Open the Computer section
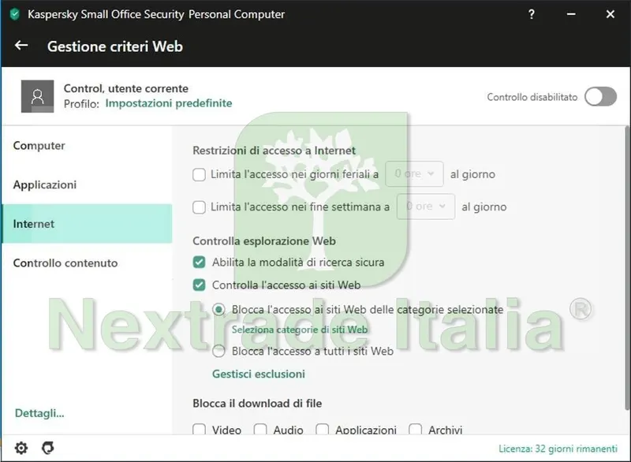 click(87, 146)
